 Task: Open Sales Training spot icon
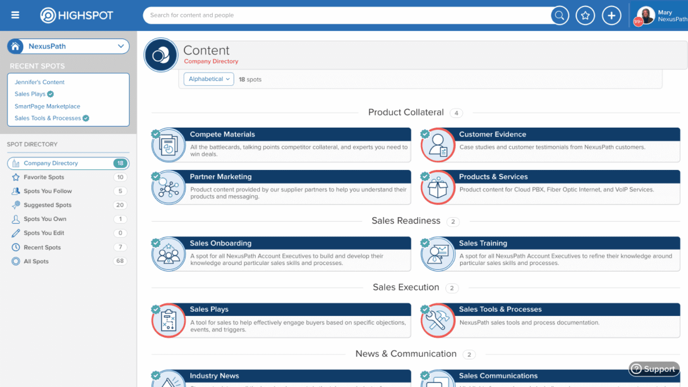(438, 254)
